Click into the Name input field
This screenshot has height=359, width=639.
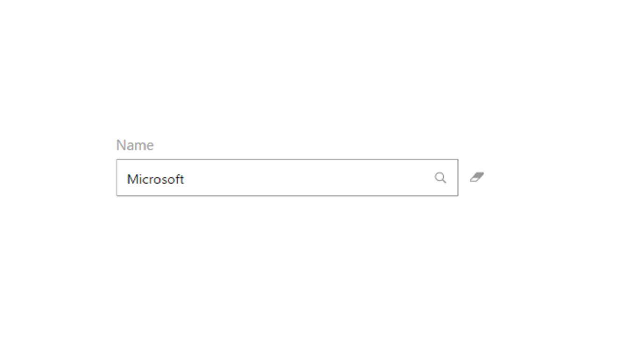(x=281, y=178)
